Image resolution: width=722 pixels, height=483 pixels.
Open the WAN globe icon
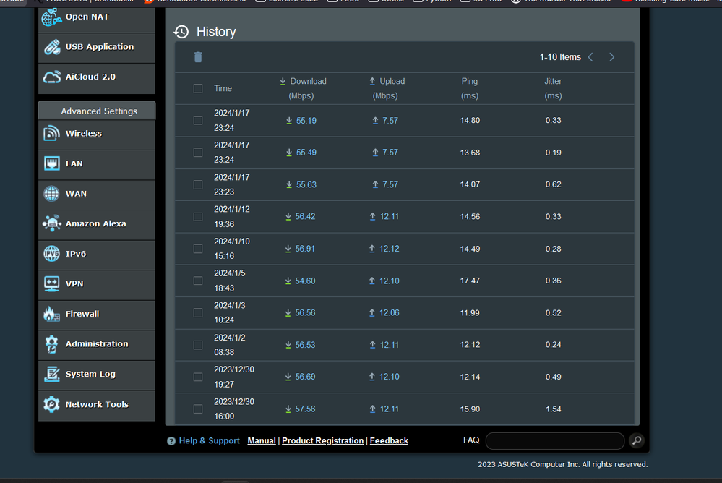coord(52,194)
